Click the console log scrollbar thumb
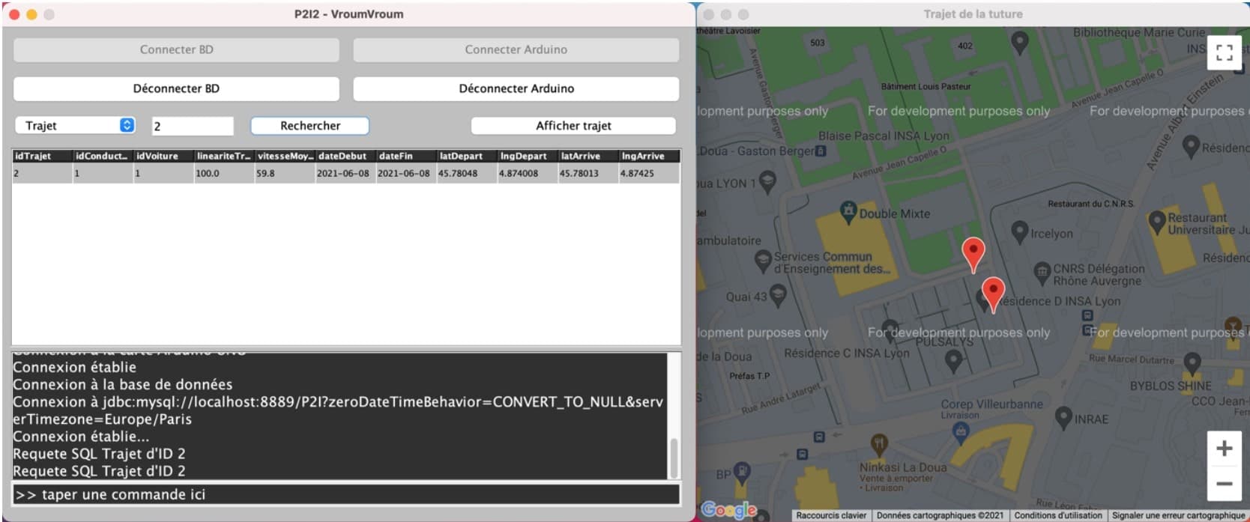 pyautogui.click(x=674, y=457)
